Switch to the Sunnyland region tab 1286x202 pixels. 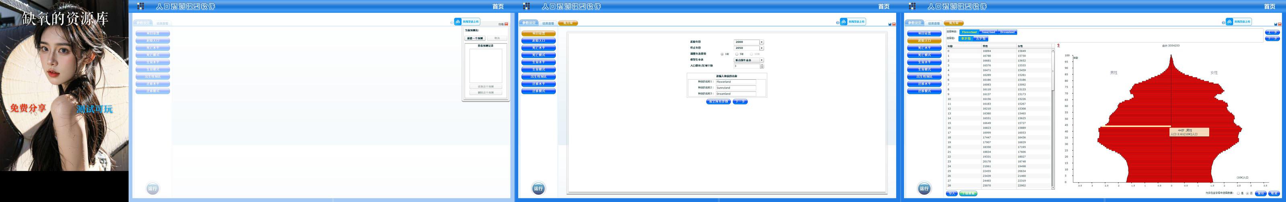989,32
